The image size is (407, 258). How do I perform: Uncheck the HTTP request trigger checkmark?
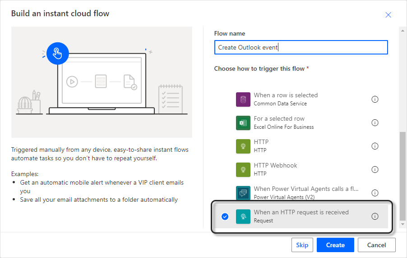coord(225,217)
